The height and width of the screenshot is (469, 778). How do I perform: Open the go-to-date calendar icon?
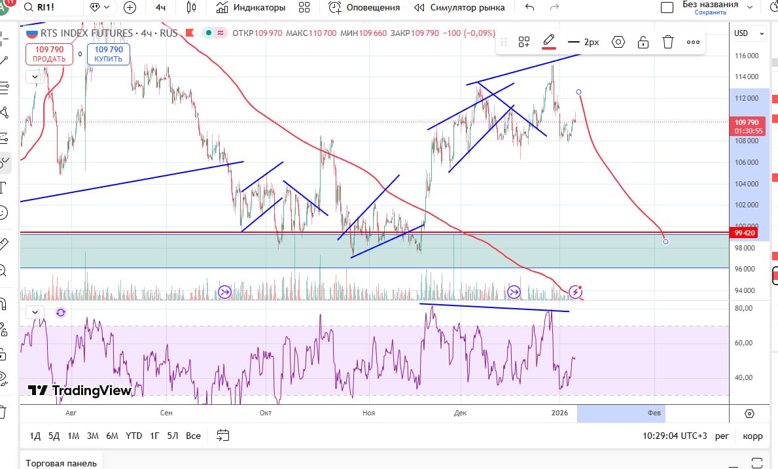point(223,436)
